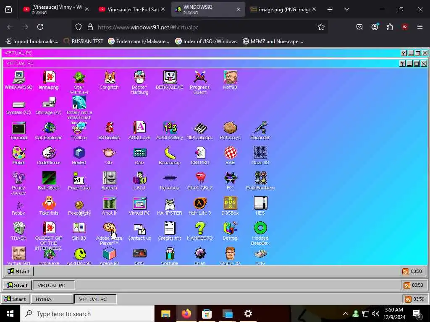Launch Star Wars.avi icon

point(79,83)
